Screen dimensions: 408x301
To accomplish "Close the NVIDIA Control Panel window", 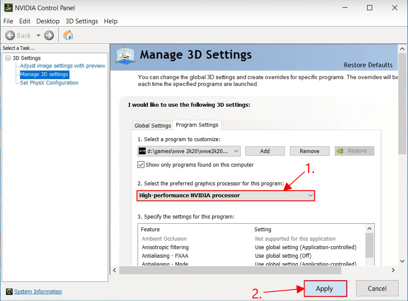I will tap(395, 8).
